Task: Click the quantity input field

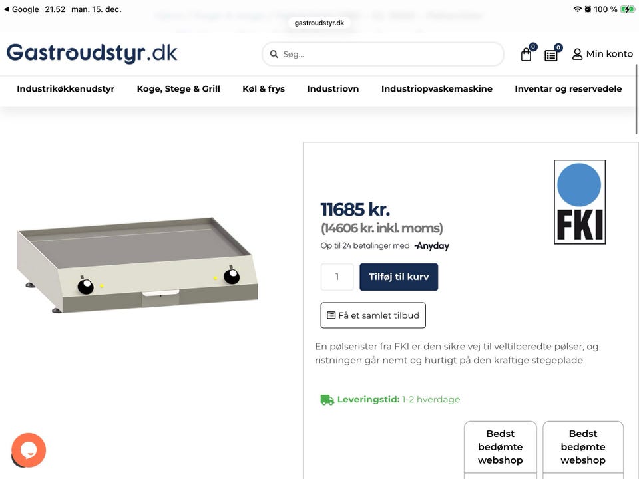Action: tap(337, 277)
